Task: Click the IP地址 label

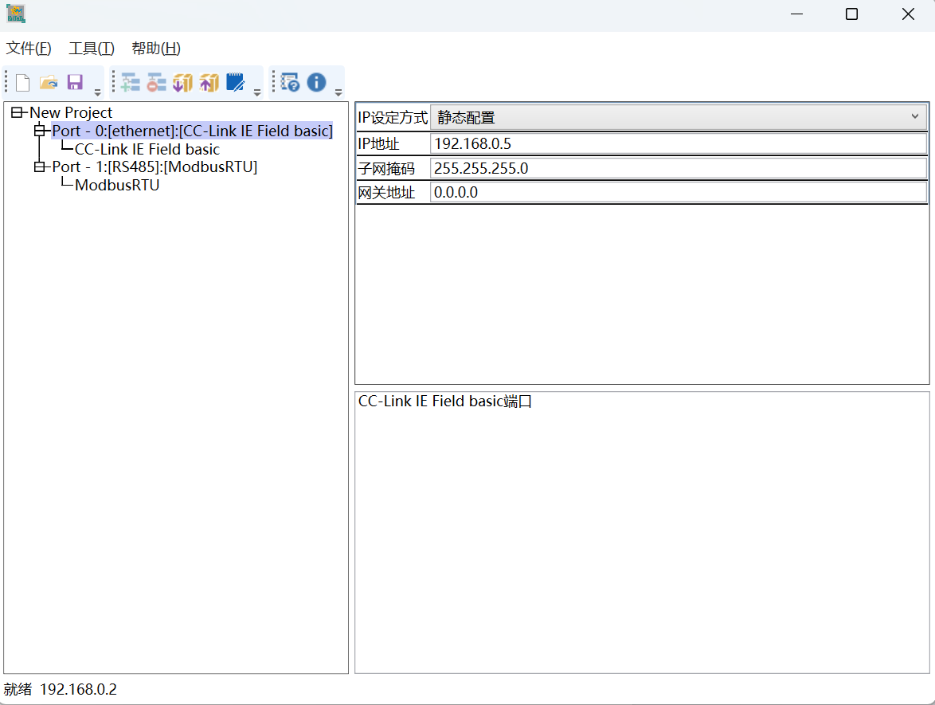Action: [x=378, y=143]
